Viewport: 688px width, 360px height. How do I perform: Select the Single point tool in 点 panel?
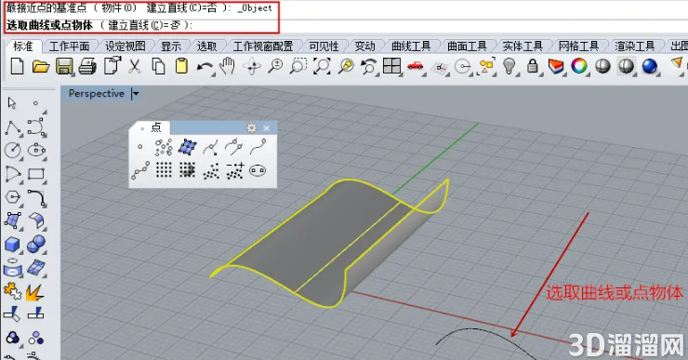[140, 147]
